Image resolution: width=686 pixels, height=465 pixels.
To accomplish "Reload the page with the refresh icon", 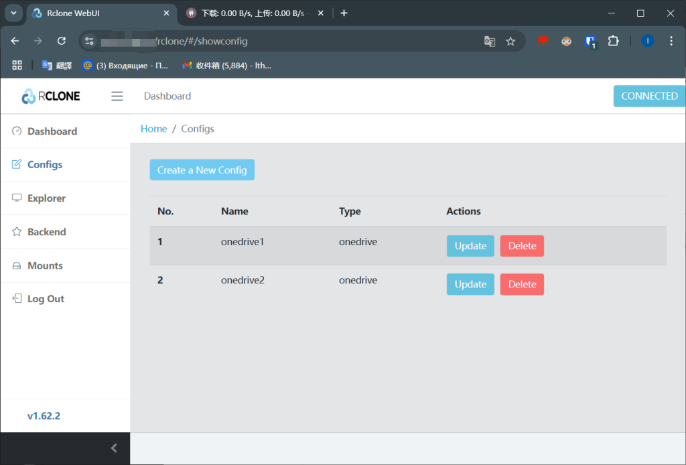I will (x=61, y=41).
